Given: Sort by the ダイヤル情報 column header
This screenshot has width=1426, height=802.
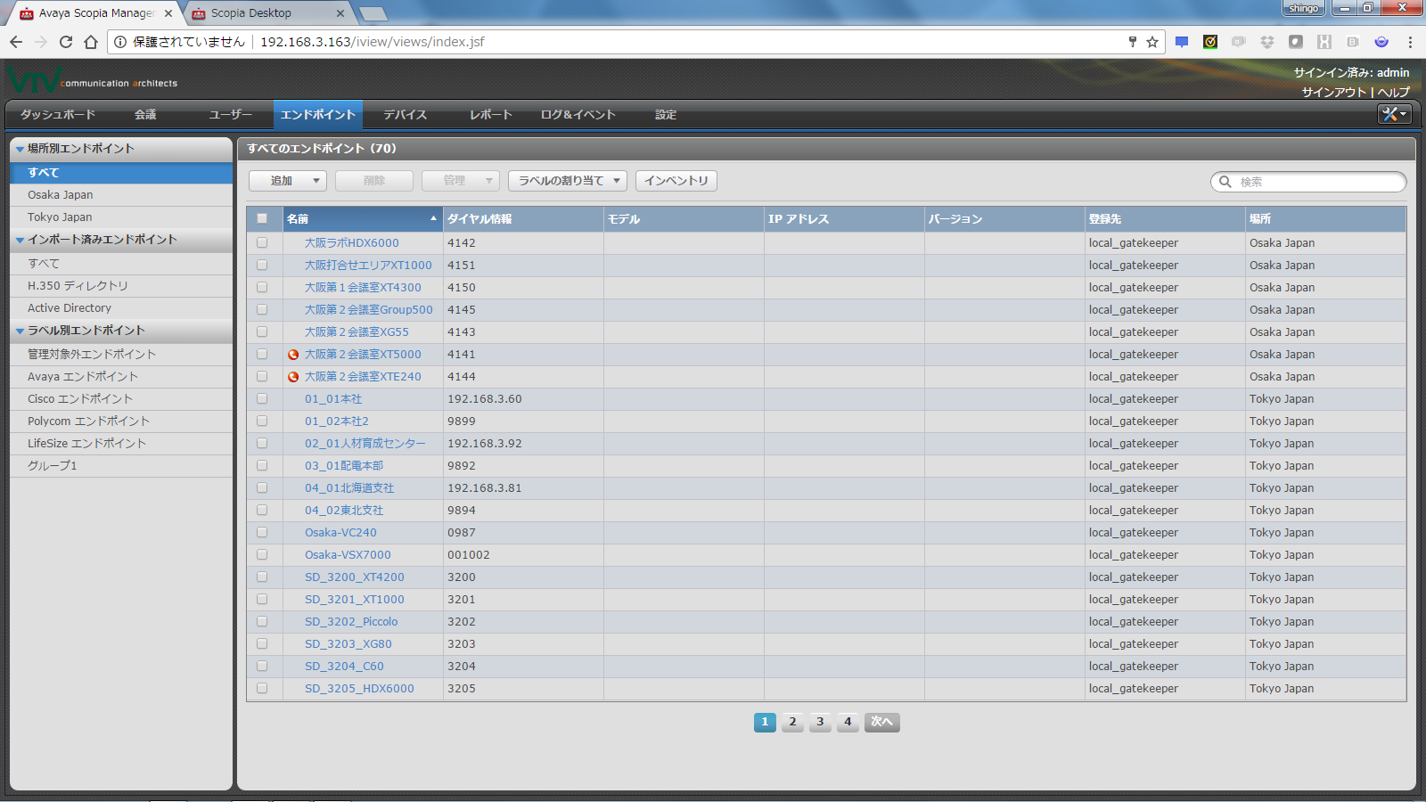Looking at the screenshot, I should pyautogui.click(x=523, y=218).
